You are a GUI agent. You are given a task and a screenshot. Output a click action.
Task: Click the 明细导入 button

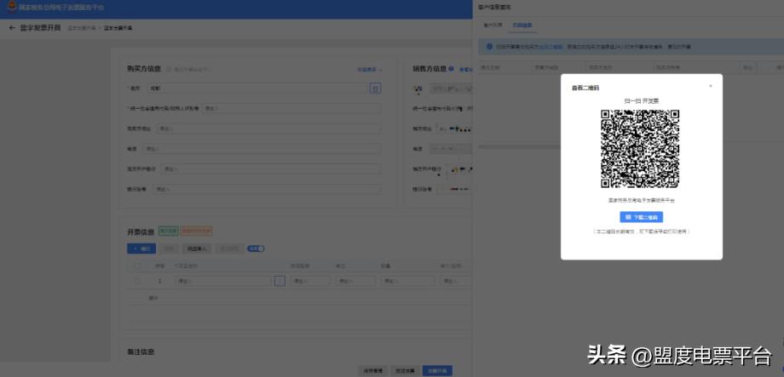click(x=197, y=248)
